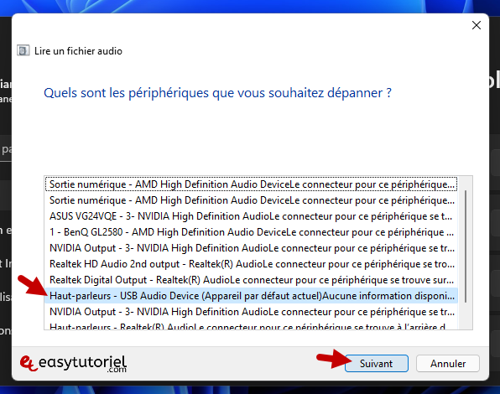Select the first Sortie numérique AMD row
The width and height of the screenshot is (500, 394).
(252, 184)
